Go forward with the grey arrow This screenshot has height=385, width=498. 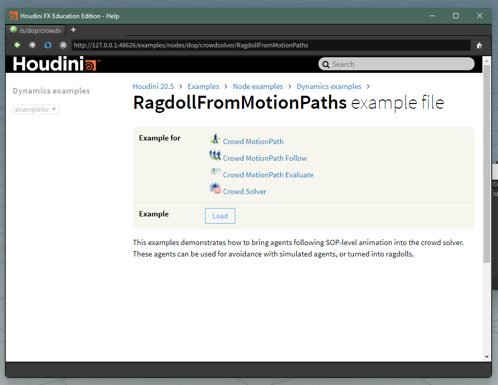click(x=32, y=45)
